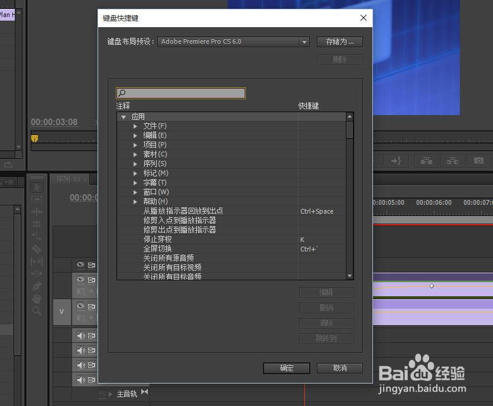
Task: Toggle sync lock on the V track
Action: click(91, 306)
